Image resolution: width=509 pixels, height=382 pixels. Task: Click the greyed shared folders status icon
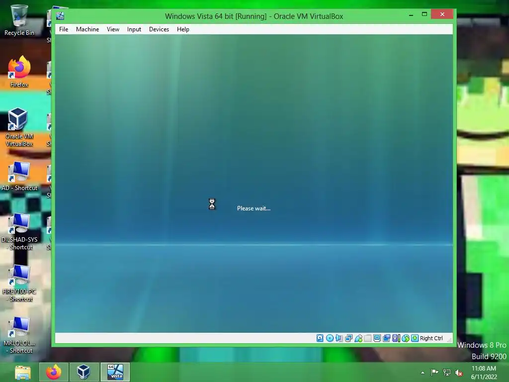(367, 338)
